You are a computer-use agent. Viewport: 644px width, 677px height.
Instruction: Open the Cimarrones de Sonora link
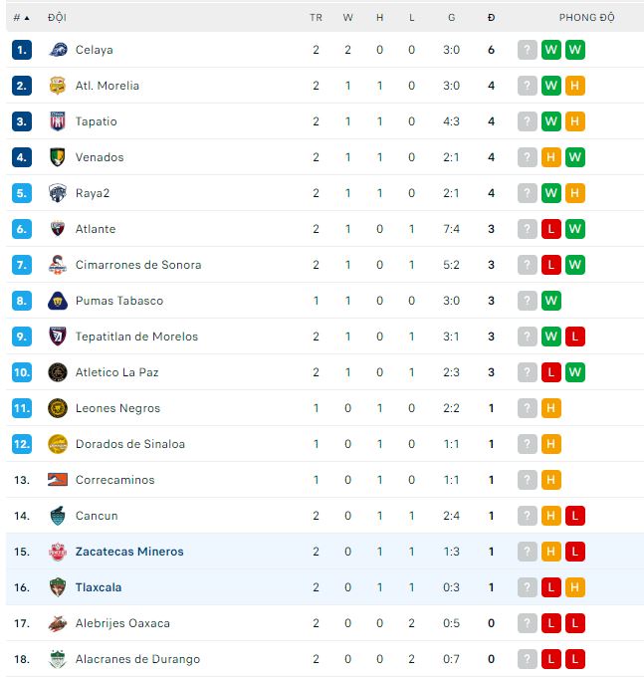tap(138, 265)
